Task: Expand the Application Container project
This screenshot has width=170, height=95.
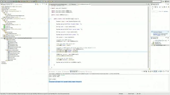Action: pos(2,7)
